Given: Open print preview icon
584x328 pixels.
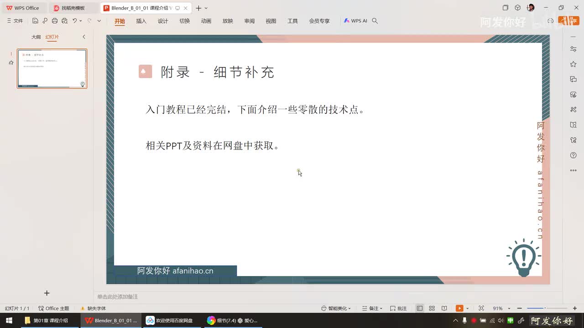Looking at the screenshot, I should point(64,21).
